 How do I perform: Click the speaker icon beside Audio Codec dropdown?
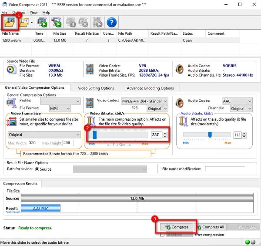click(x=180, y=103)
